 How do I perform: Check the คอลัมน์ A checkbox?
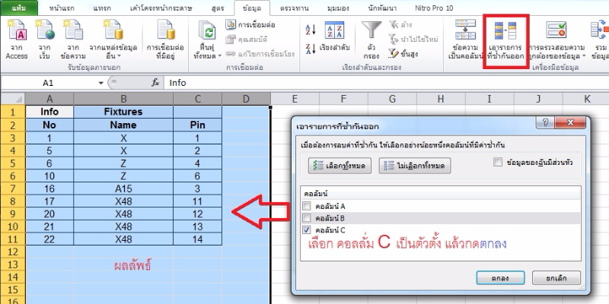click(x=307, y=206)
